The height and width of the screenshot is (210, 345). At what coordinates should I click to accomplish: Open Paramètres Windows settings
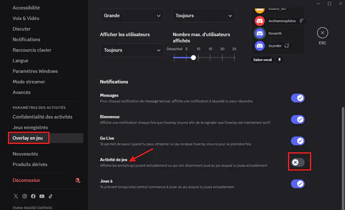[35, 71]
